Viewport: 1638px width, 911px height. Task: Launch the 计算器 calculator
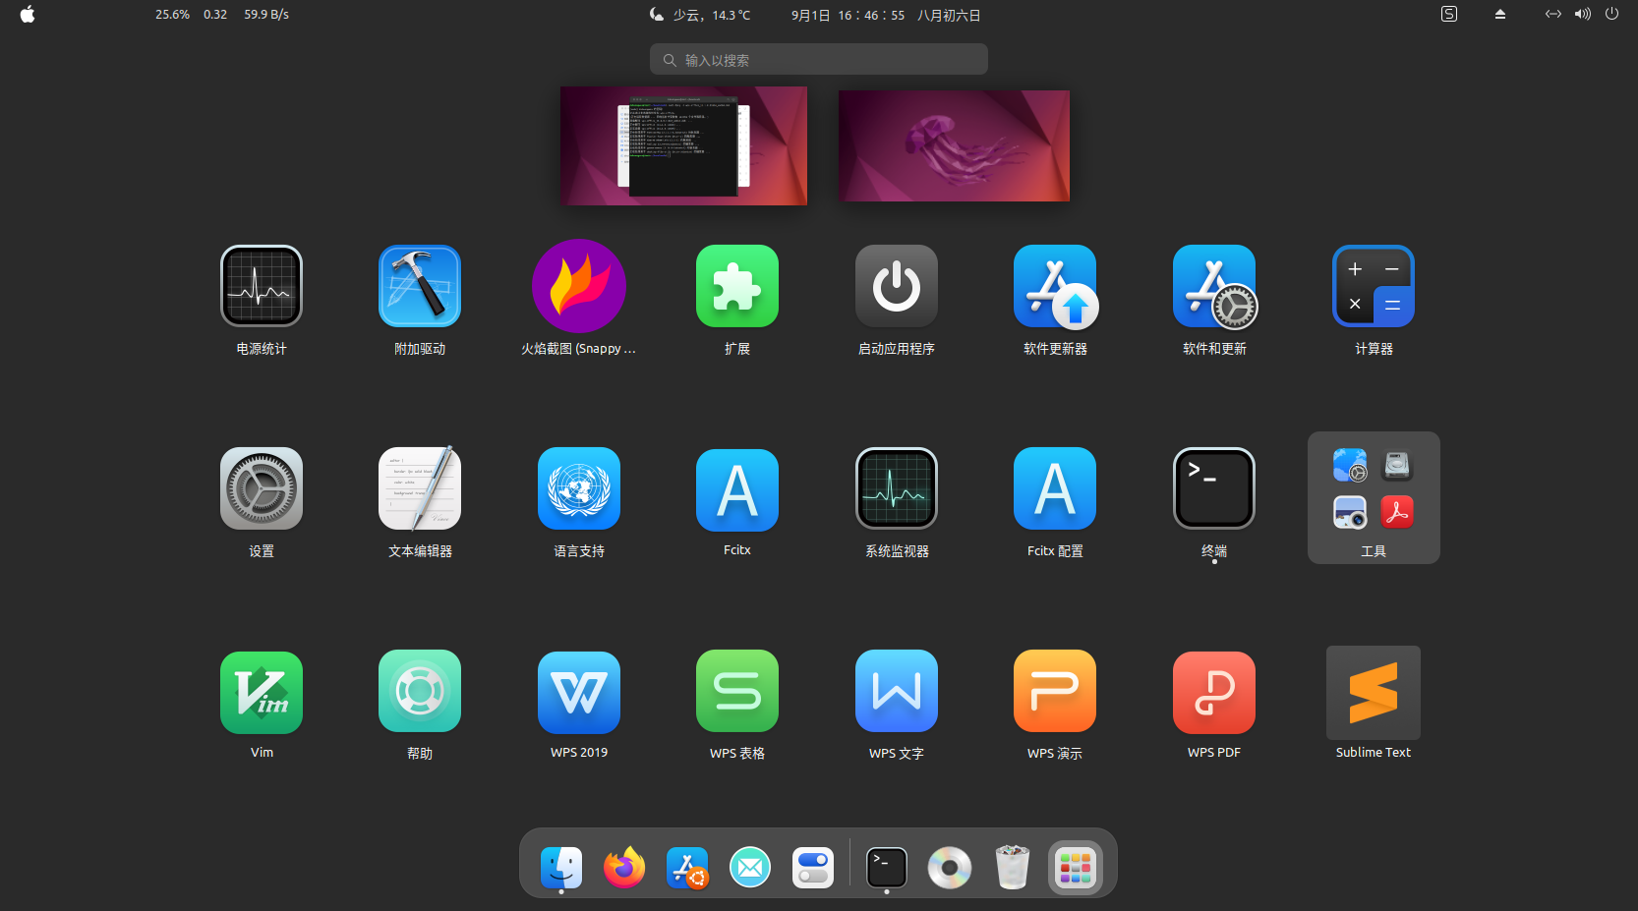tap(1374, 286)
